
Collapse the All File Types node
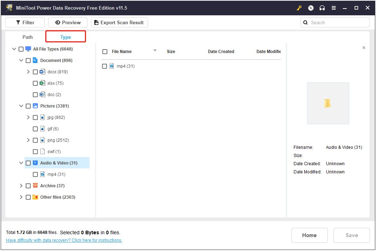14,49
